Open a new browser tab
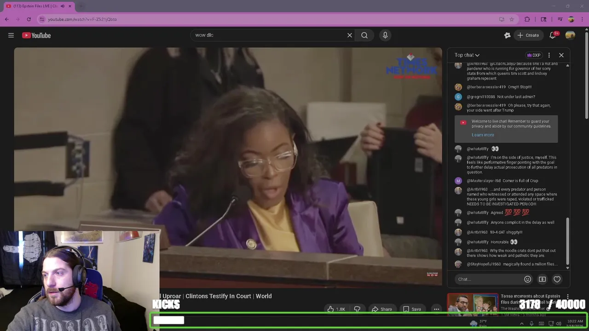This screenshot has width=589, height=331. click(x=81, y=6)
